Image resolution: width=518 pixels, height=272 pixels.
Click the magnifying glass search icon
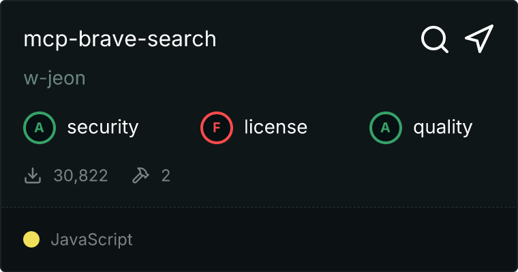pos(434,39)
